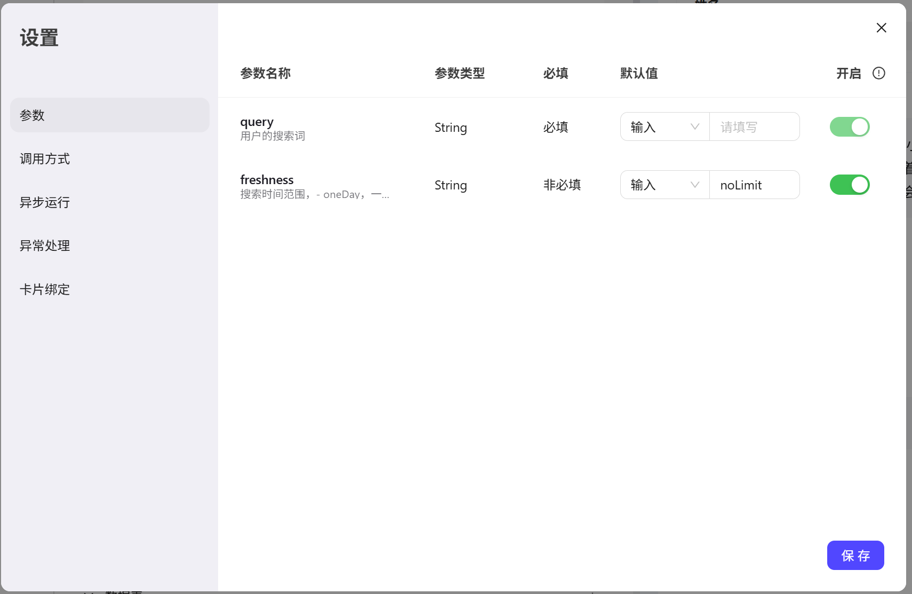
Task: Click the freshness dropdown chevron arrow
Action: pos(694,185)
